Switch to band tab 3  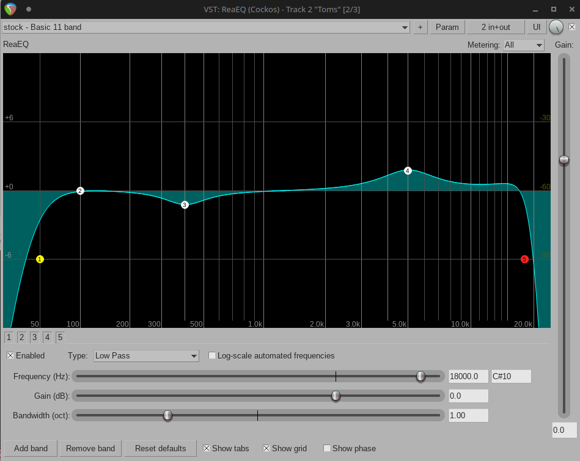pos(34,337)
